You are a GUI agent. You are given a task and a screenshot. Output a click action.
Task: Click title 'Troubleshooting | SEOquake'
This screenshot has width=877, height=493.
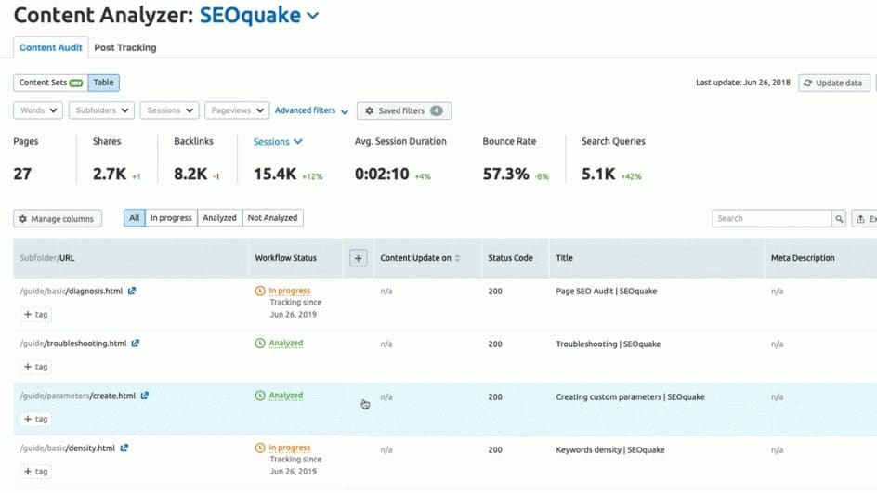[608, 344]
